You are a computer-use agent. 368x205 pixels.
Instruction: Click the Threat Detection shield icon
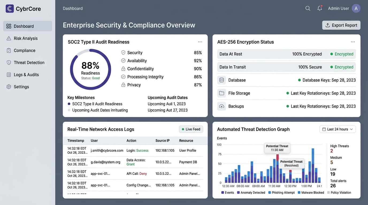pyautogui.click(x=9, y=62)
